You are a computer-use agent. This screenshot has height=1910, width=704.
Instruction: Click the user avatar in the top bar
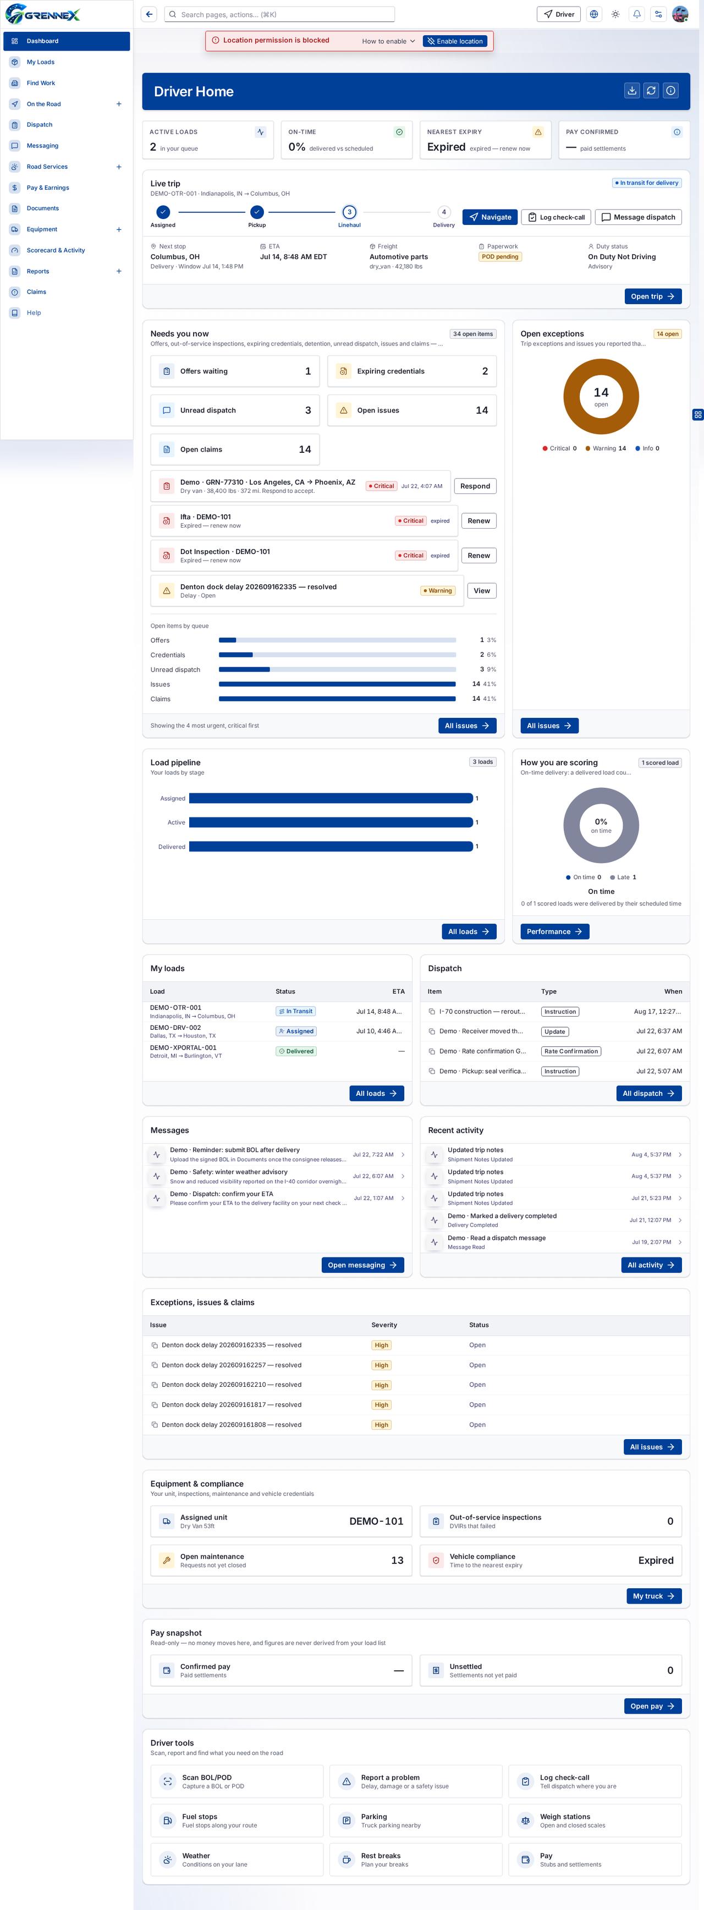click(680, 14)
